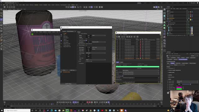Click the Render Queue add-document icon
Screen dimensions: 199x112
point(119,37)
